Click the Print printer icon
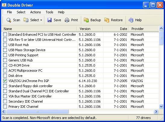 pos(67,20)
